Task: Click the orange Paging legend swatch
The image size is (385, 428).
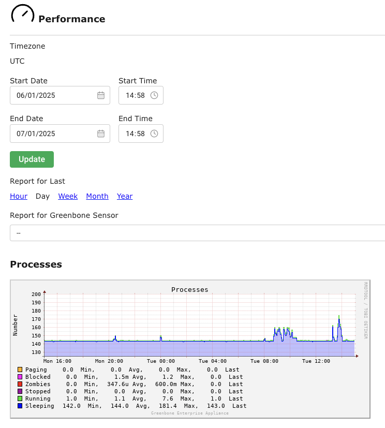Action: 20,370
